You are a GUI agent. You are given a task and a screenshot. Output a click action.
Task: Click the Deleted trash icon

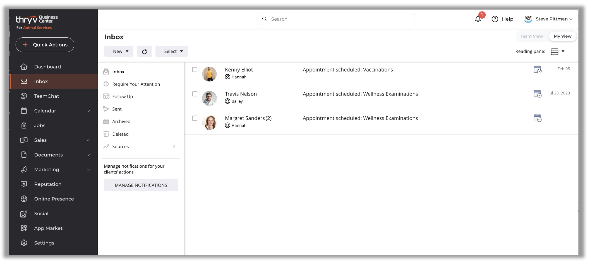point(106,134)
